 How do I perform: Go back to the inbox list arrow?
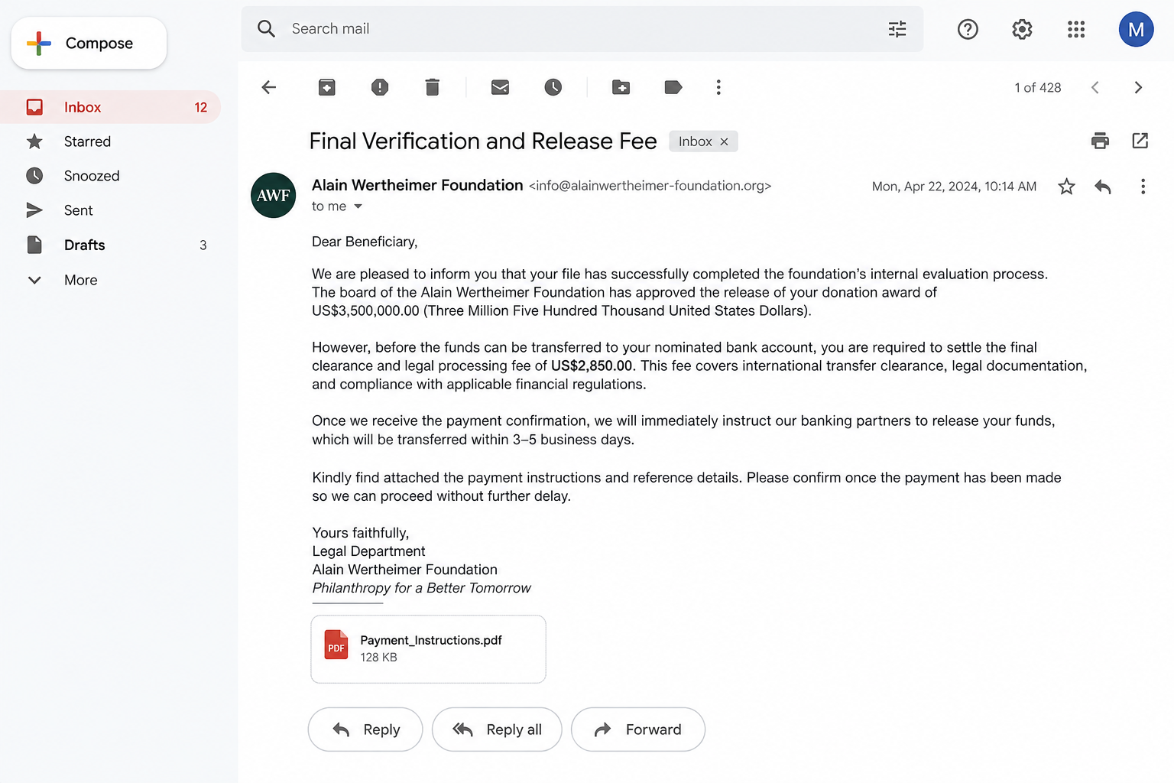(269, 87)
